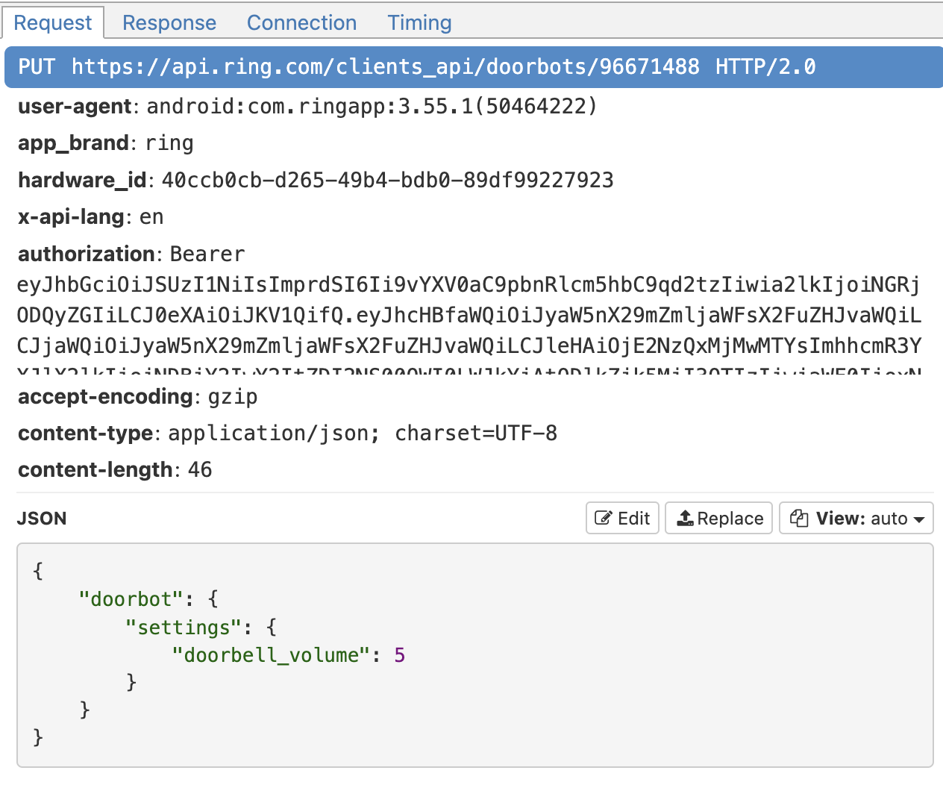Viewport: 943px width, 788px height.
Task: Switch to the Request tab
Action: 53,22
